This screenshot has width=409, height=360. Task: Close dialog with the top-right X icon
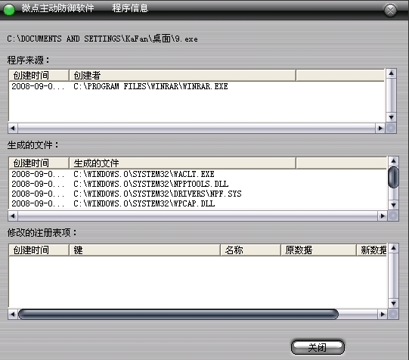(390, 10)
